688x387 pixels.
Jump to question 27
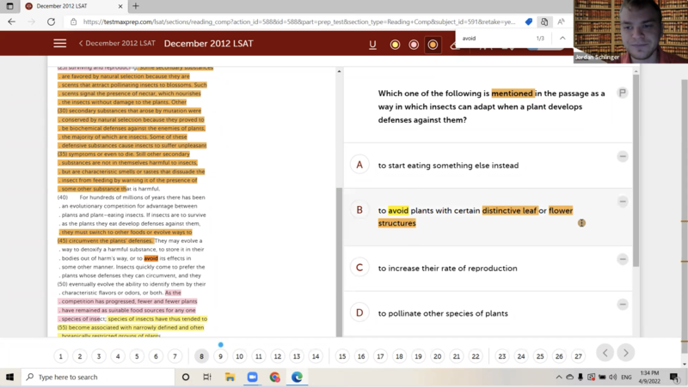tap(578, 356)
